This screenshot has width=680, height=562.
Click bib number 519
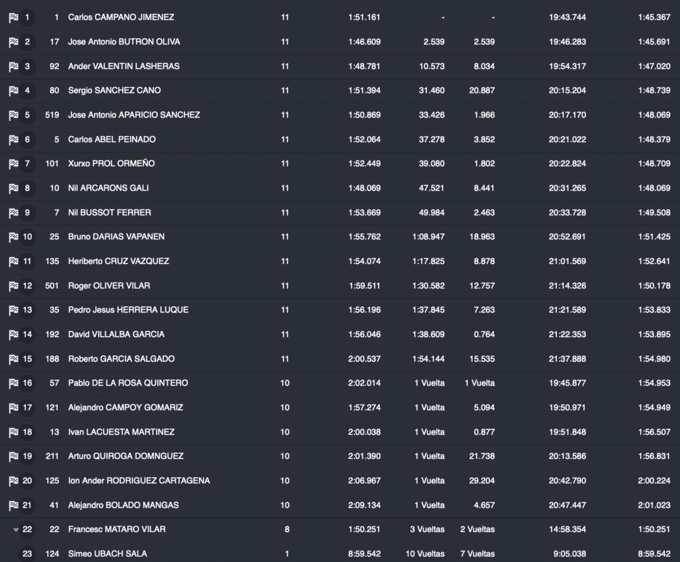(x=52, y=115)
